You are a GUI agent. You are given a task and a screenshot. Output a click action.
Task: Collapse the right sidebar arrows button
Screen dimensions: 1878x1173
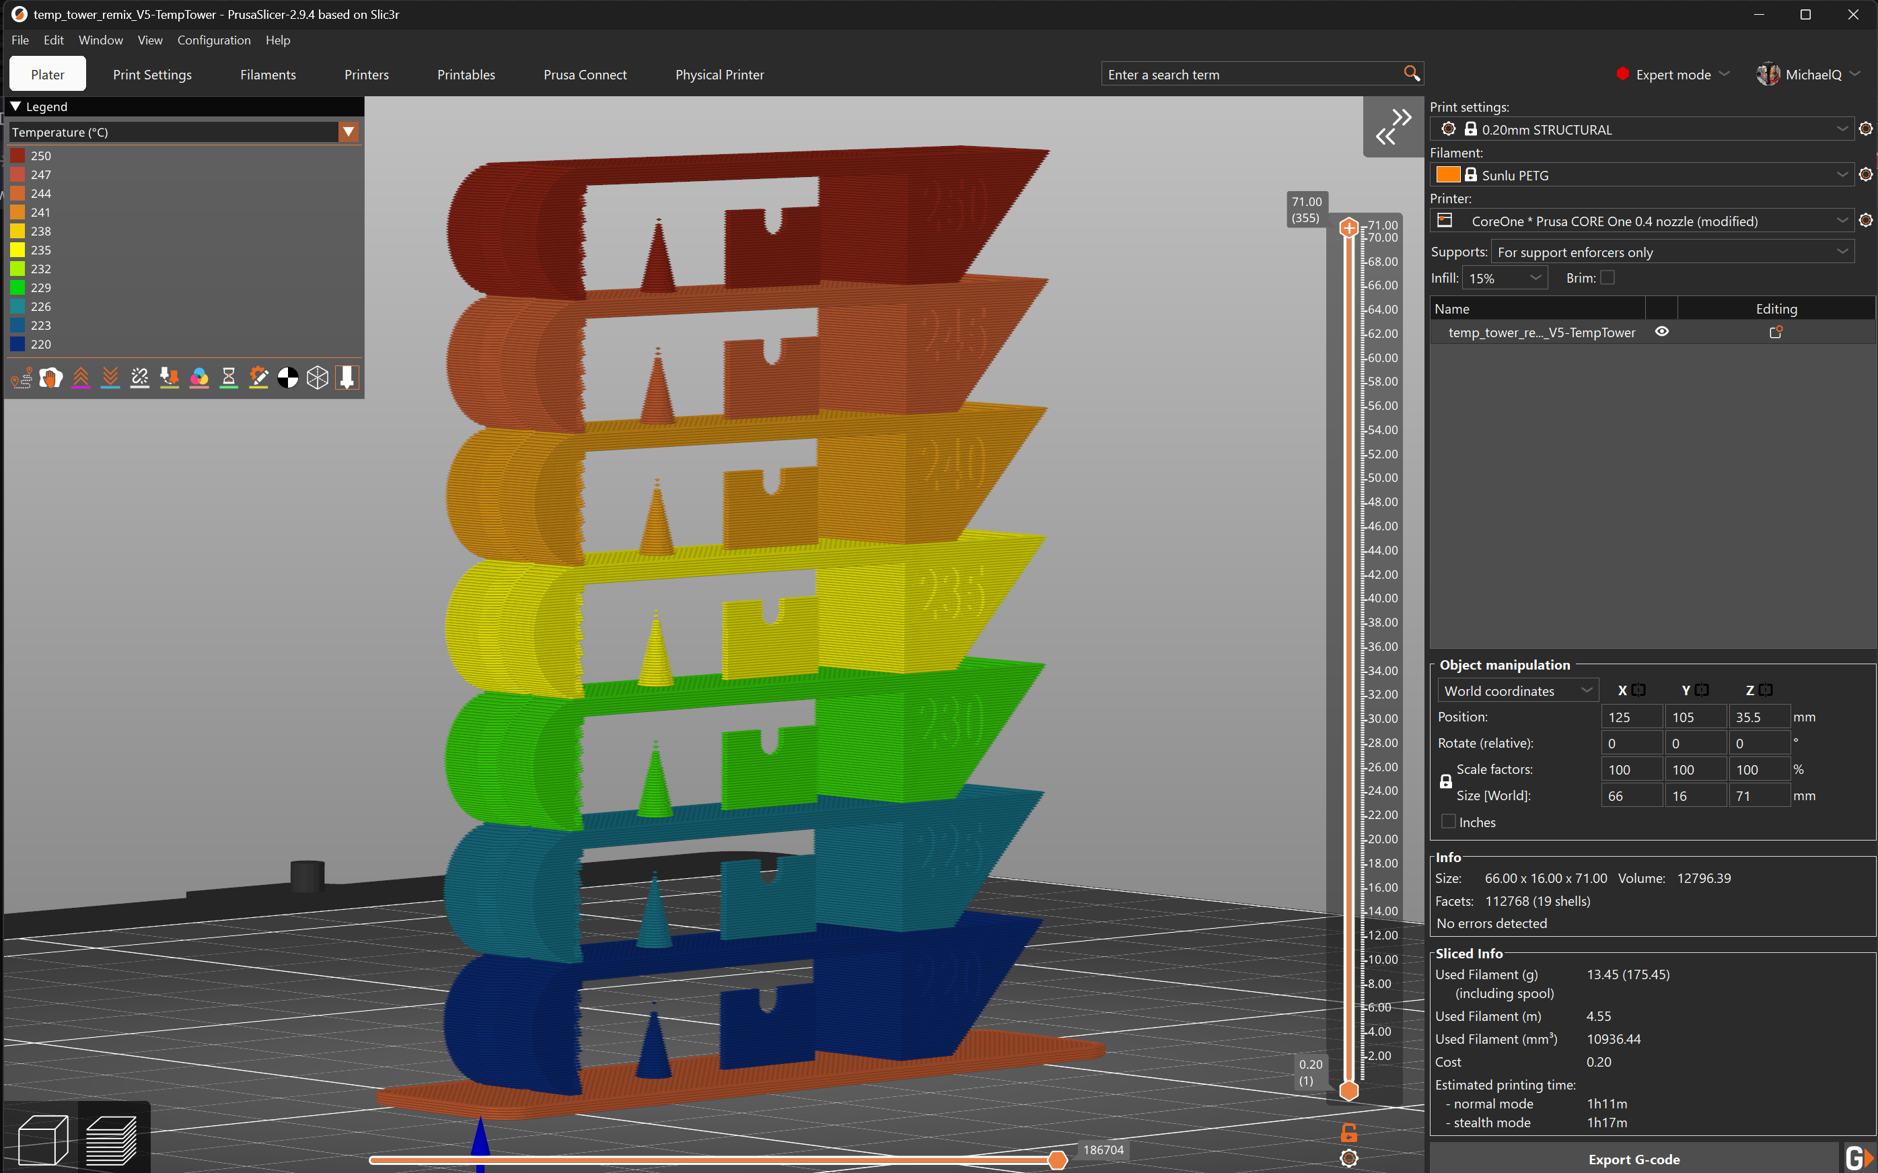coord(1393,127)
